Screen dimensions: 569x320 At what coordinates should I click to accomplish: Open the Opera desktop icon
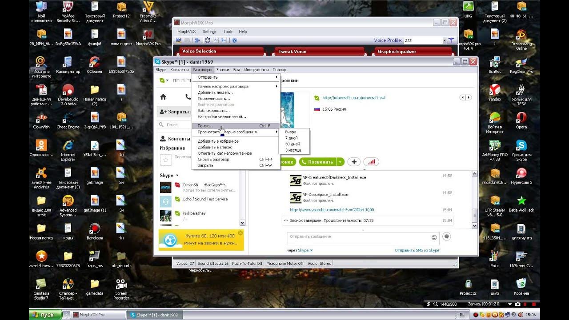click(521, 120)
